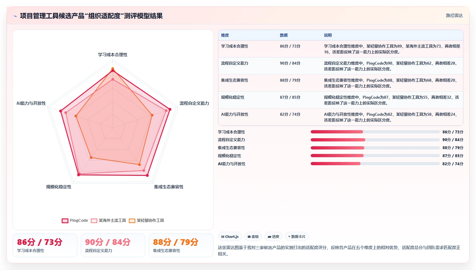Click the 集成生态兼容性 table row label
The height and width of the screenshot is (270, 476).
pyautogui.click(x=234, y=80)
